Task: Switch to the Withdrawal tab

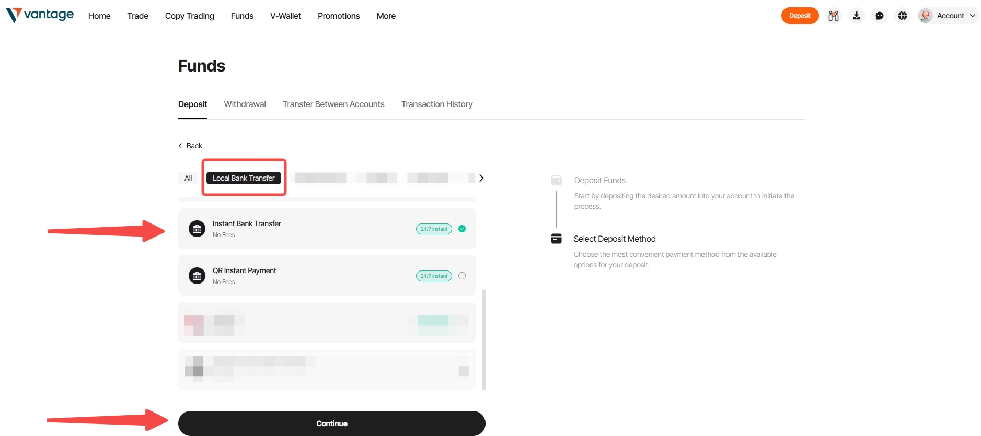Action: click(245, 104)
